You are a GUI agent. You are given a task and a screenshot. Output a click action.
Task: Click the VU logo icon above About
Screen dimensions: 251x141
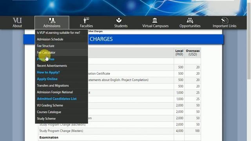click(17, 20)
